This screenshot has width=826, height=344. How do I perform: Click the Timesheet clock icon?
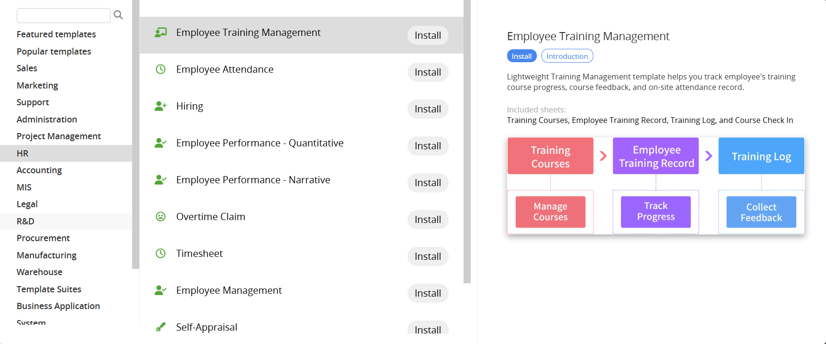click(x=161, y=254)
